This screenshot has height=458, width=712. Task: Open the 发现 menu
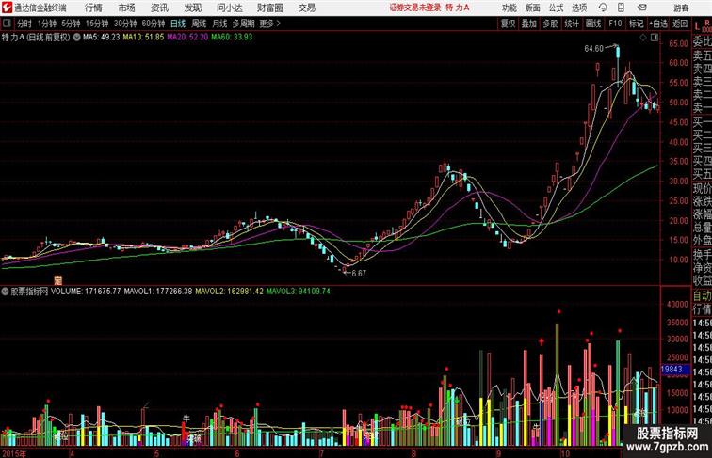[x=192, y=8]
